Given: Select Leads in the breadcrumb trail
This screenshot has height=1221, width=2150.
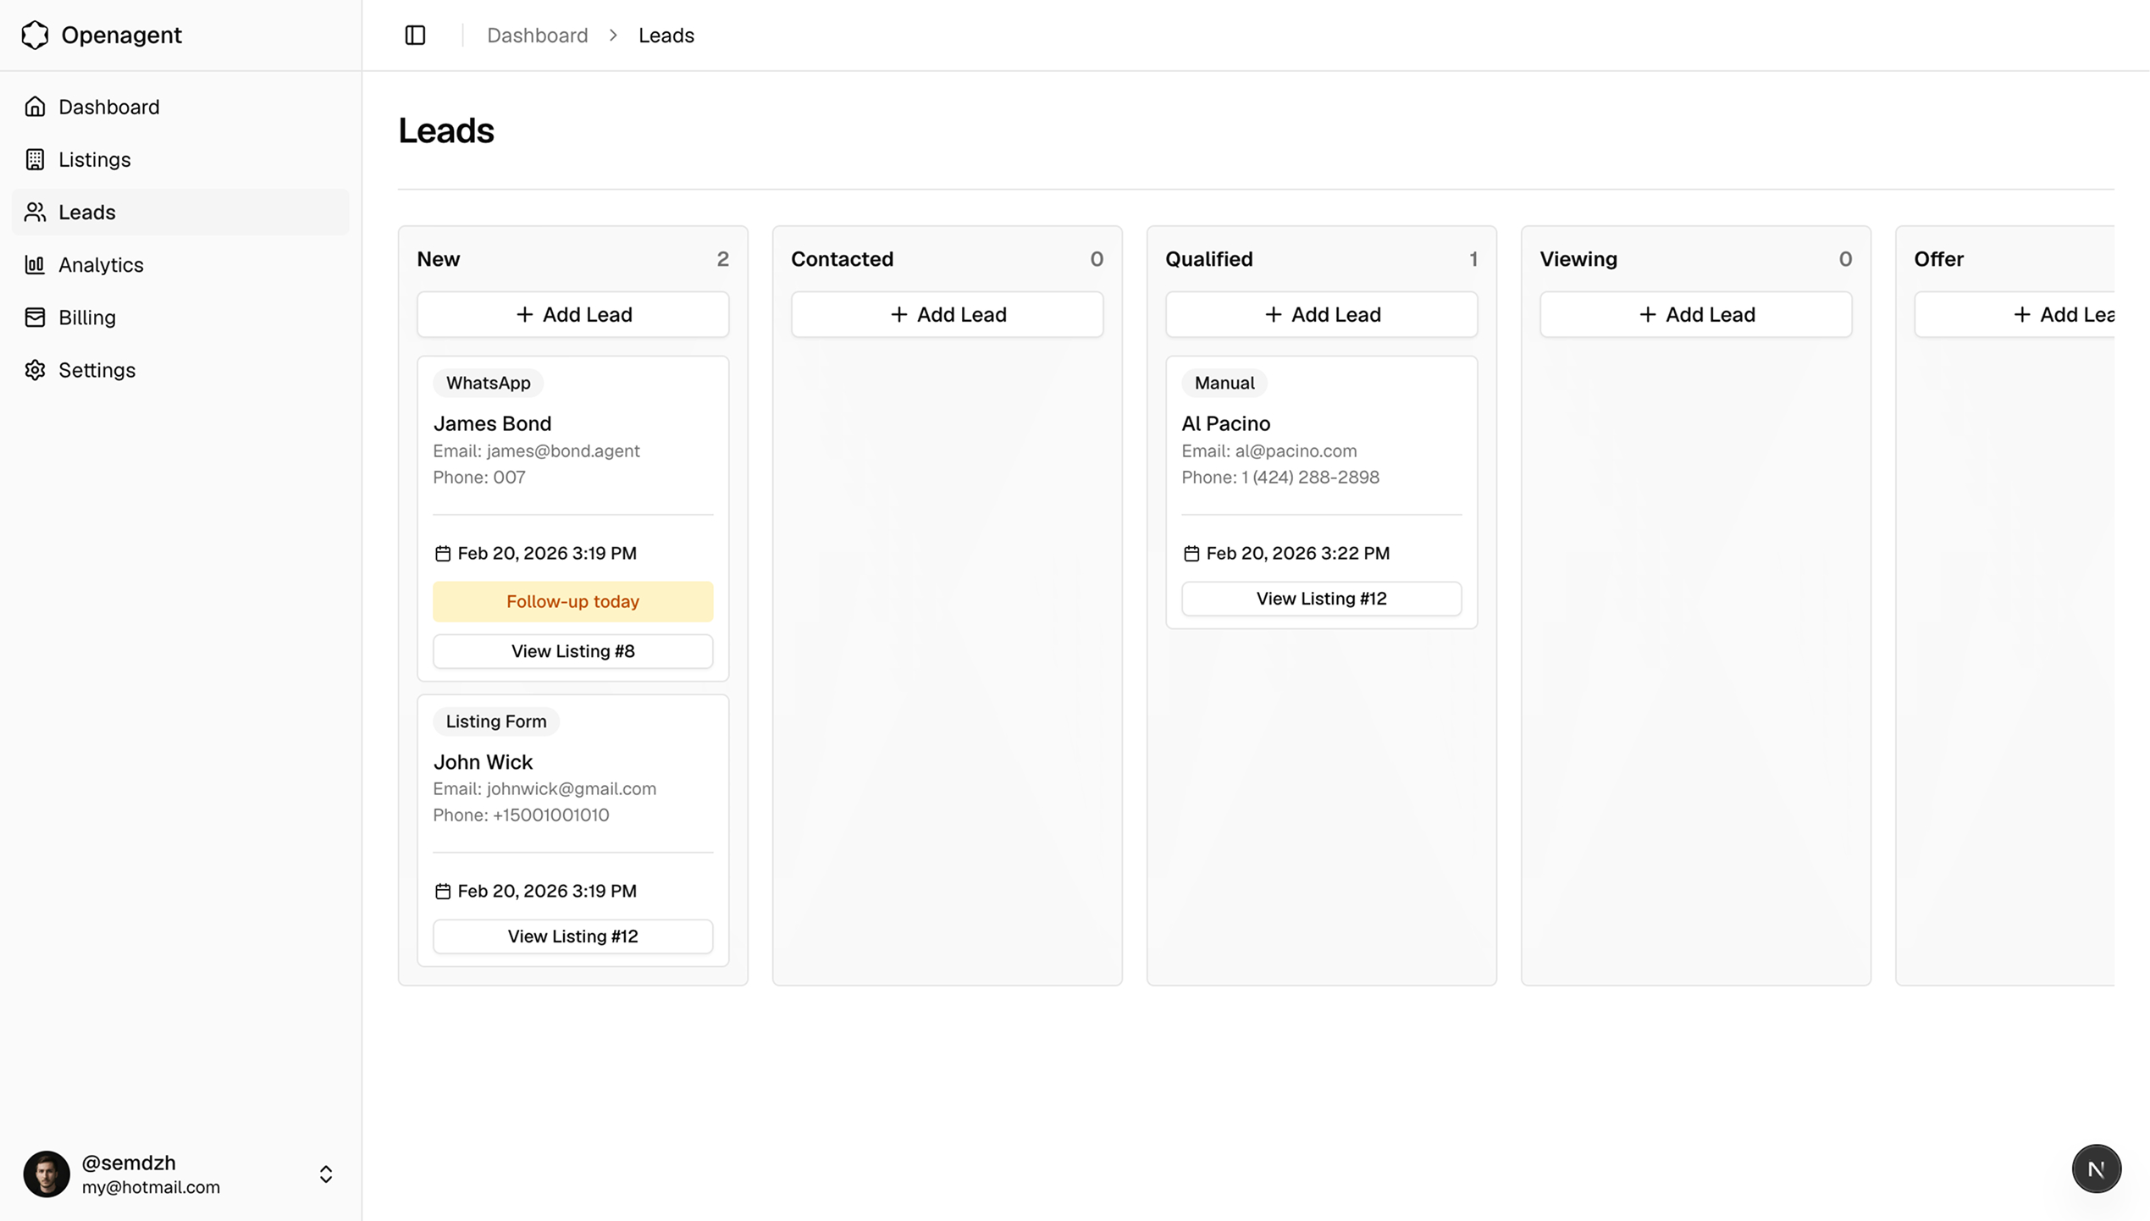Looking at the screenshot, I should click(666, 35).
